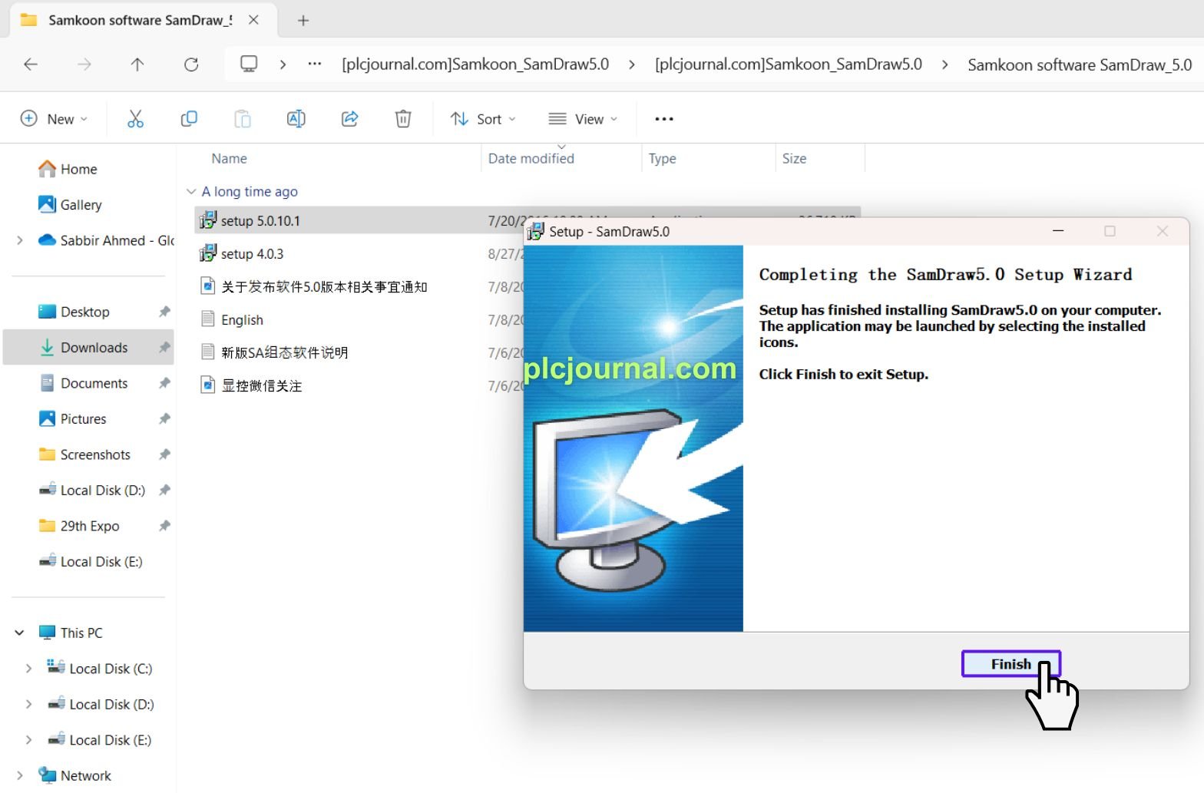Click first [plcjournal.com]Samkoon_SamDraw5.0 breadcrumb

[x=475, y=64]
